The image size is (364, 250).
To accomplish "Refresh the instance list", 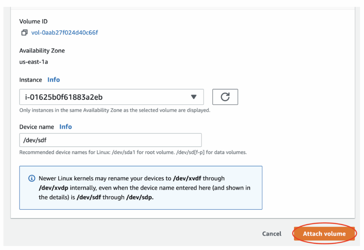I will pyautogui.click(x=225, y=97).
